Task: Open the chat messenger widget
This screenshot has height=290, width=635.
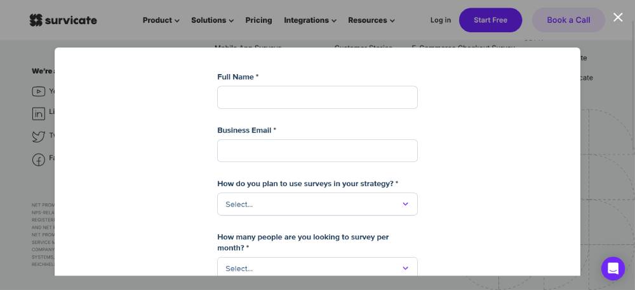Action: [x=613, y=268]
